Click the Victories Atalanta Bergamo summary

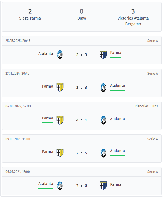click(133, 21)
